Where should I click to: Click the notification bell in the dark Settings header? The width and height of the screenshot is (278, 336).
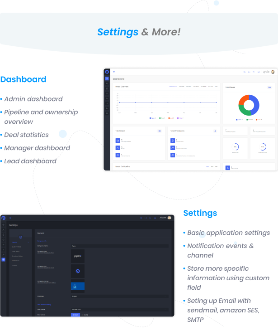155,218
